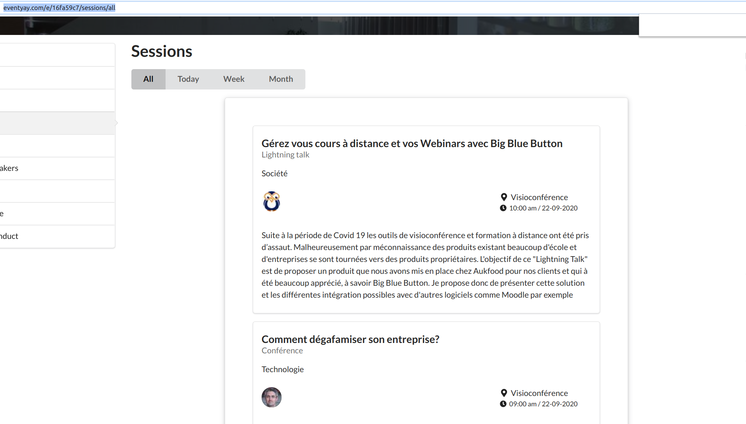Click the man's speaker photo avatar
746x424 pixels.
pos(272,397)
